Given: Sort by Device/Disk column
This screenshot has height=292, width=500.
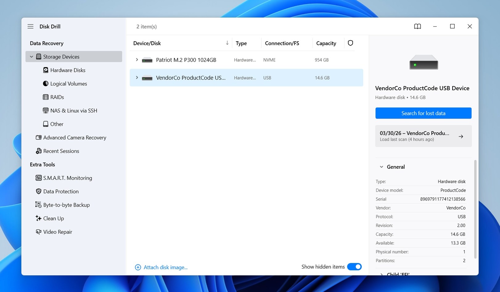Looking at the screenshot, I should pos(147,43).
